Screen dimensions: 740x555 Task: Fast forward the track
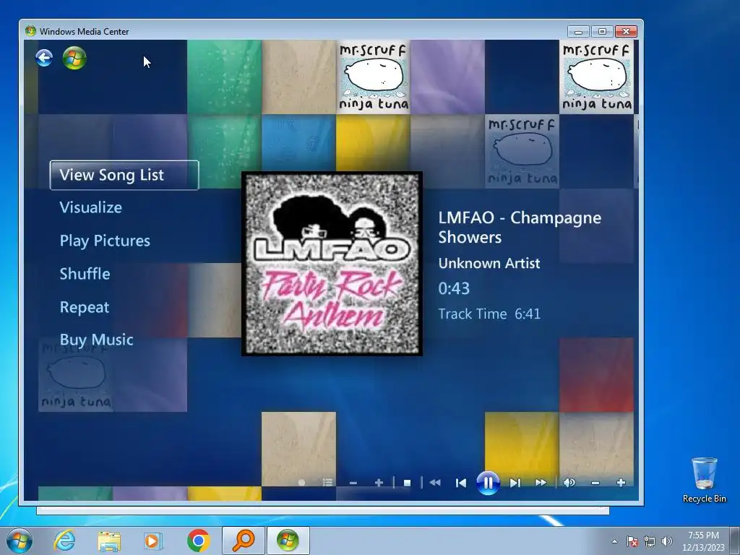point(541,483)
